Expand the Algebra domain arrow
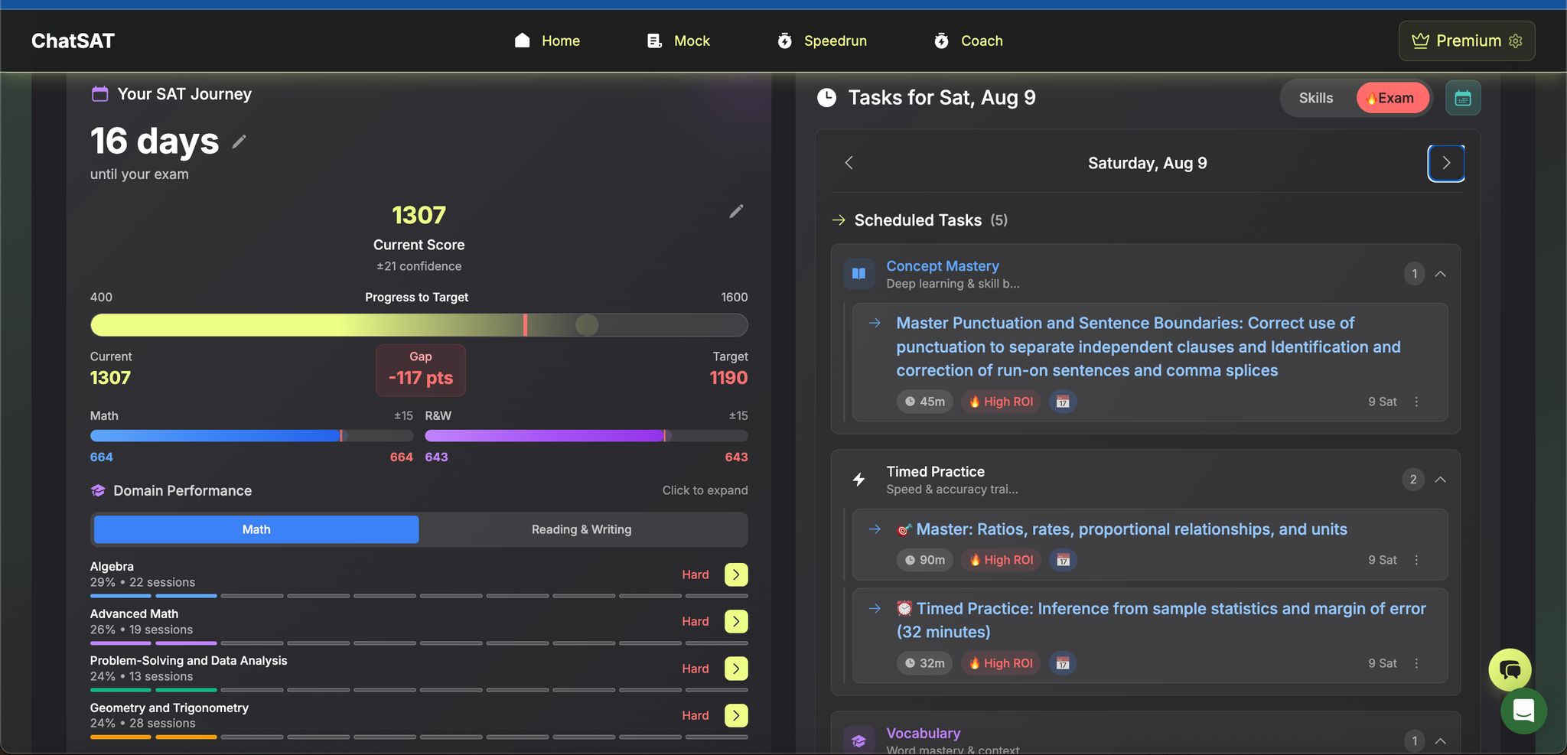 (735, 574)
